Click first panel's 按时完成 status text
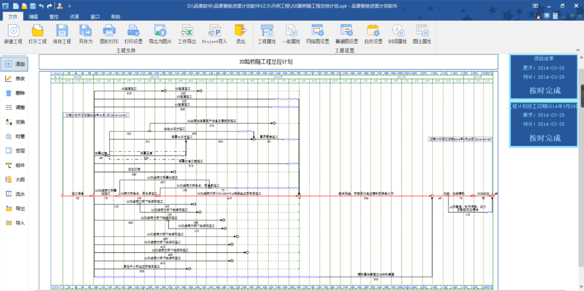Screen dimensions: 584x291 pyautogui.click(x=545, y=90)
